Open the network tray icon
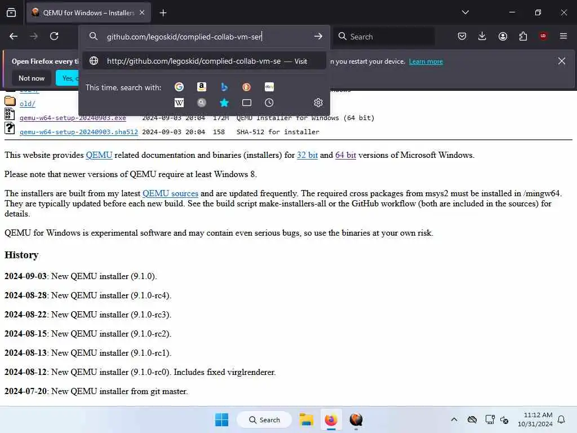577x433 pixels. click(x=490, y=419)
